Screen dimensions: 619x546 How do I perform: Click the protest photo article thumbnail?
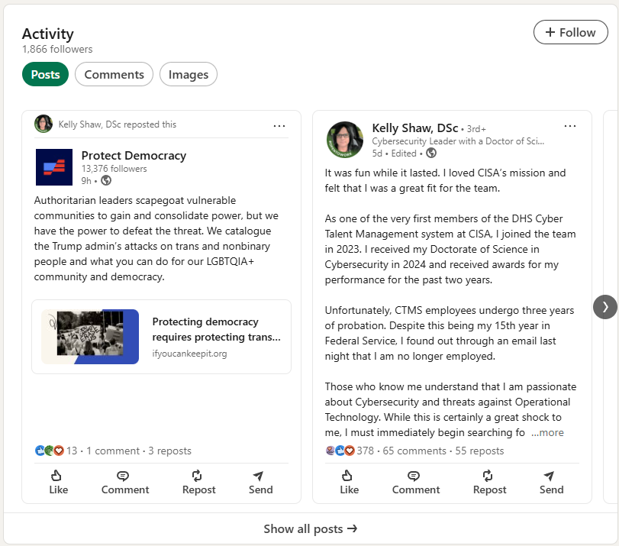pyautogui.click(x=90, y=337)
